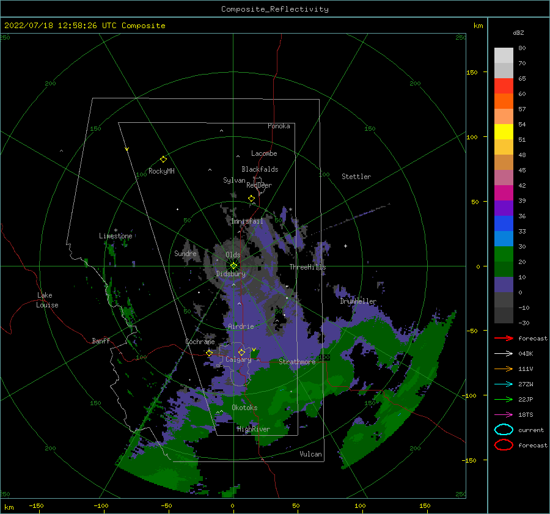
Task: Click the red forecast ellipse legend icon
Action: pyautogui.click(x=504, y=445)
